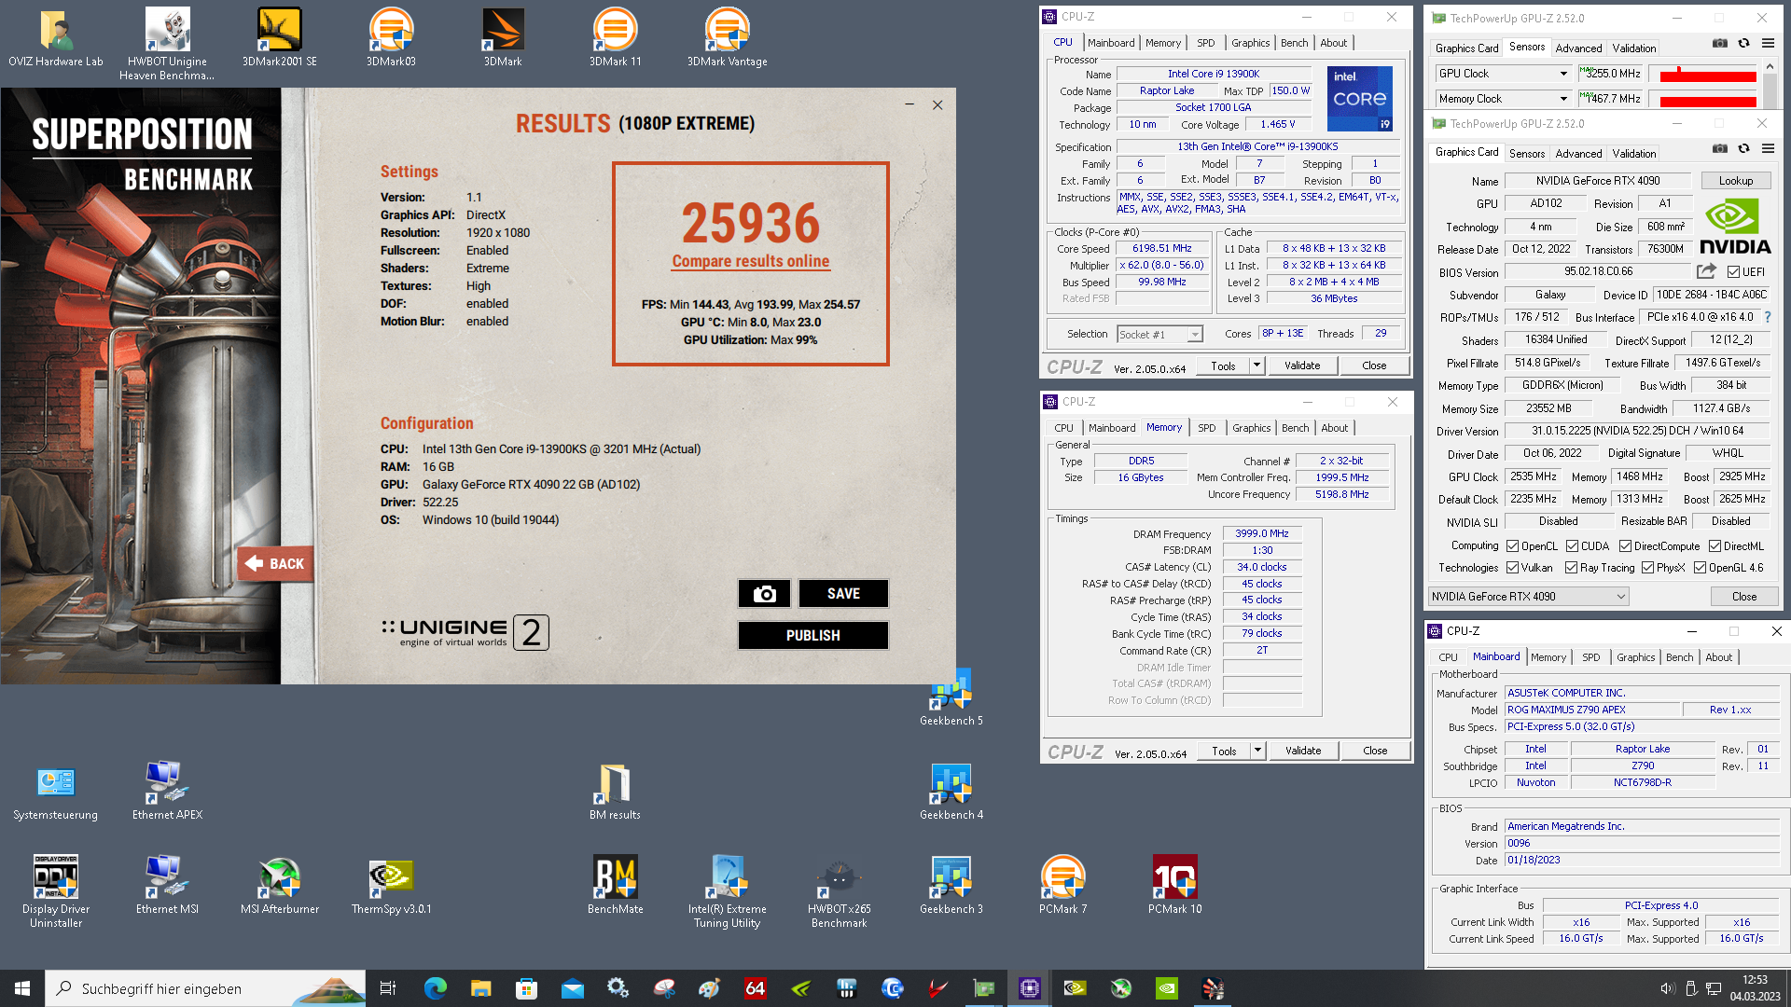Click PUBLISH button in Superposition
The width and height of the screenshot is (1791, 1007).
(812, 636)
